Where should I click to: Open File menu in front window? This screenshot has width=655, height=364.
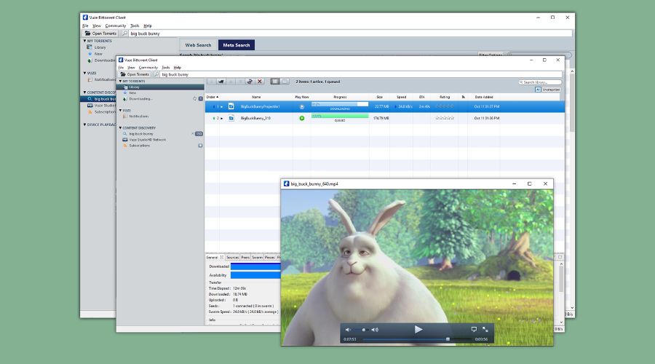(x=121, y=67)
